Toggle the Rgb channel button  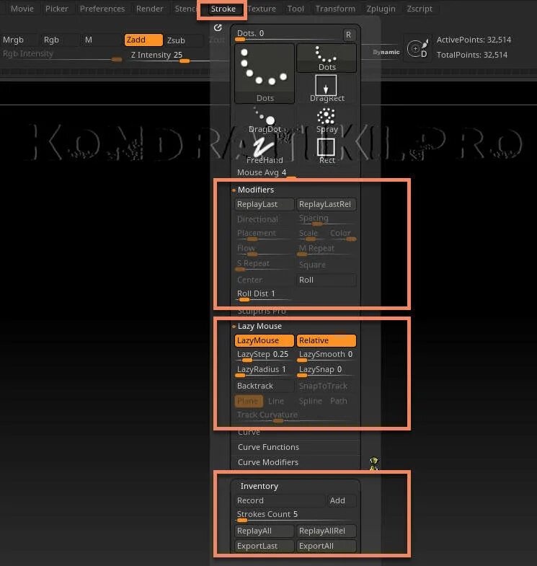[x=58, y=40]
